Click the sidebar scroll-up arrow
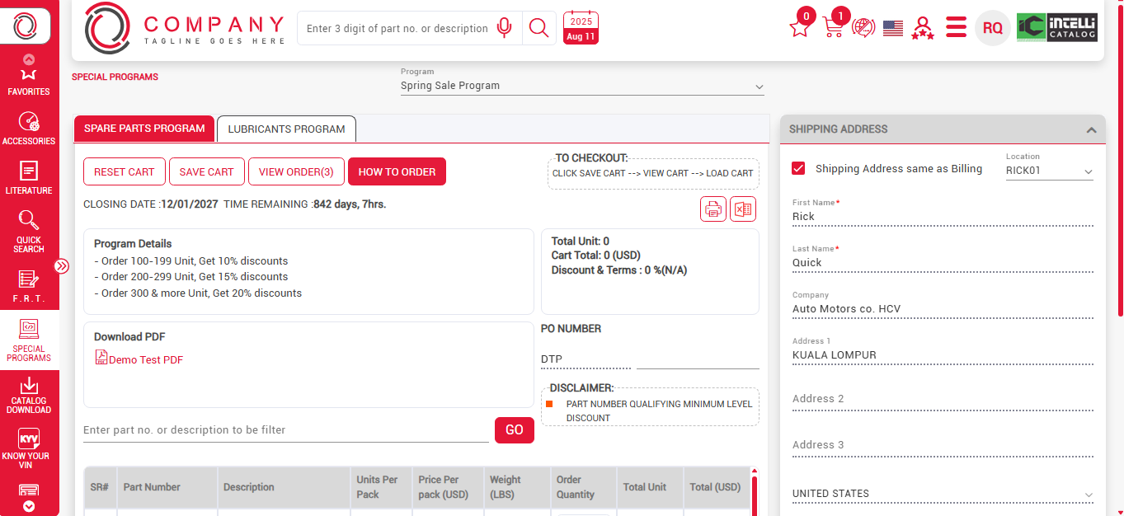 [x=29, y=59]
